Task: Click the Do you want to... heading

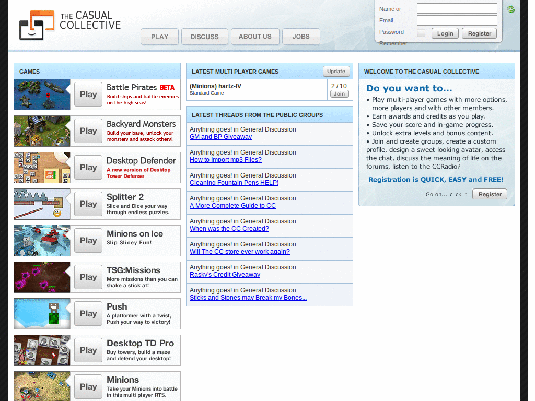Action: [409, 88]
